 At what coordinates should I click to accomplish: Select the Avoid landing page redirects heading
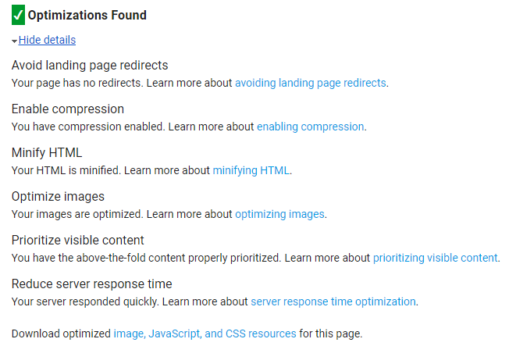pos(90,66)
